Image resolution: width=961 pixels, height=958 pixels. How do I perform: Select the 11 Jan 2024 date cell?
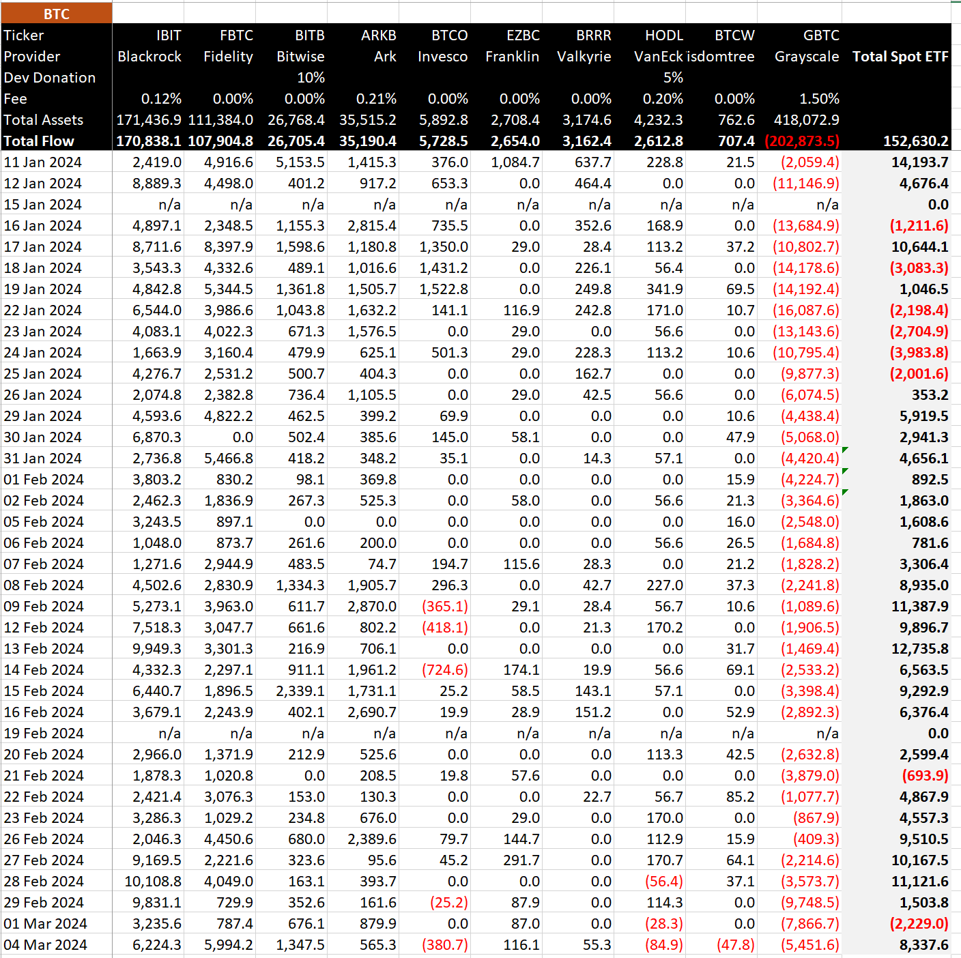(44, 162)
